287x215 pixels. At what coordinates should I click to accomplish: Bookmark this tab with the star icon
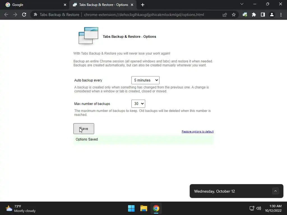coord(234,15)
